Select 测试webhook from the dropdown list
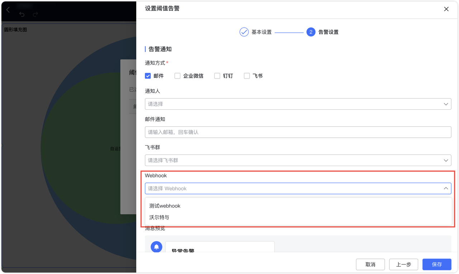This screenshot has height=274, width=459. tap(165, 205)
